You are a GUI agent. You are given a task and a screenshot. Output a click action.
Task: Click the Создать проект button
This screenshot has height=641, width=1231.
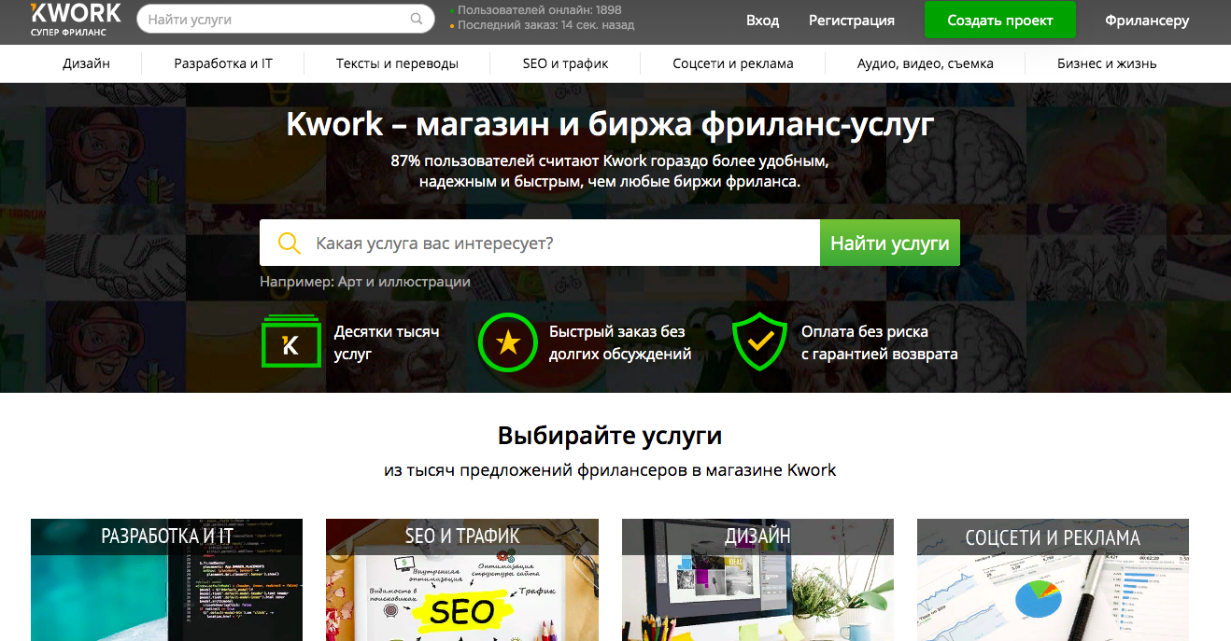(x=1000, y=21)
